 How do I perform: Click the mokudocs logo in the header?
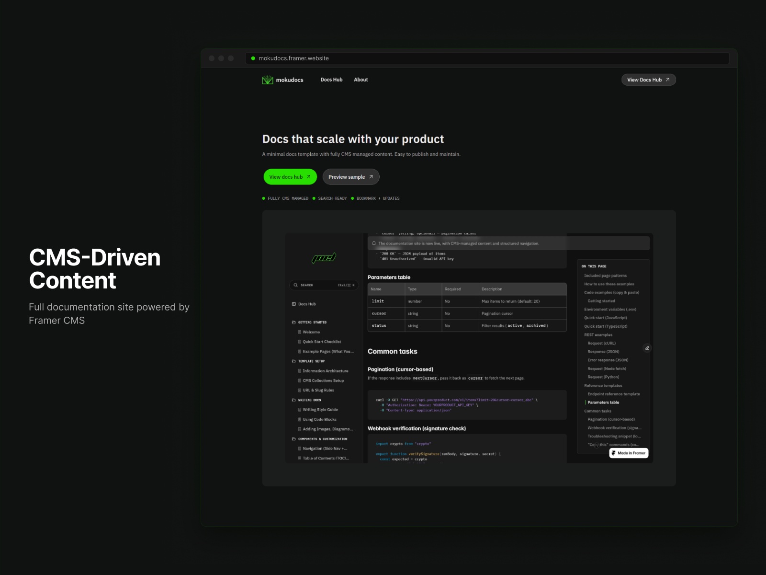tap(282, 80)
